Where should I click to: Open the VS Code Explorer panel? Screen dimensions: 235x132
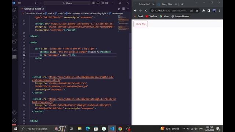coord(14,10)
